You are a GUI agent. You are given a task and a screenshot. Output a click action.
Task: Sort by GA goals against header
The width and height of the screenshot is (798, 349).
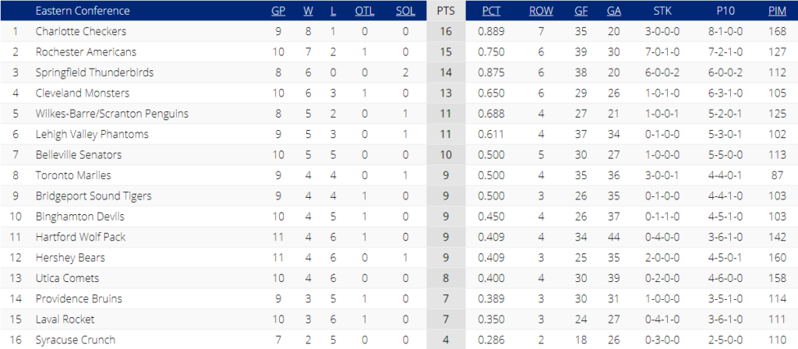pos(614,11)
